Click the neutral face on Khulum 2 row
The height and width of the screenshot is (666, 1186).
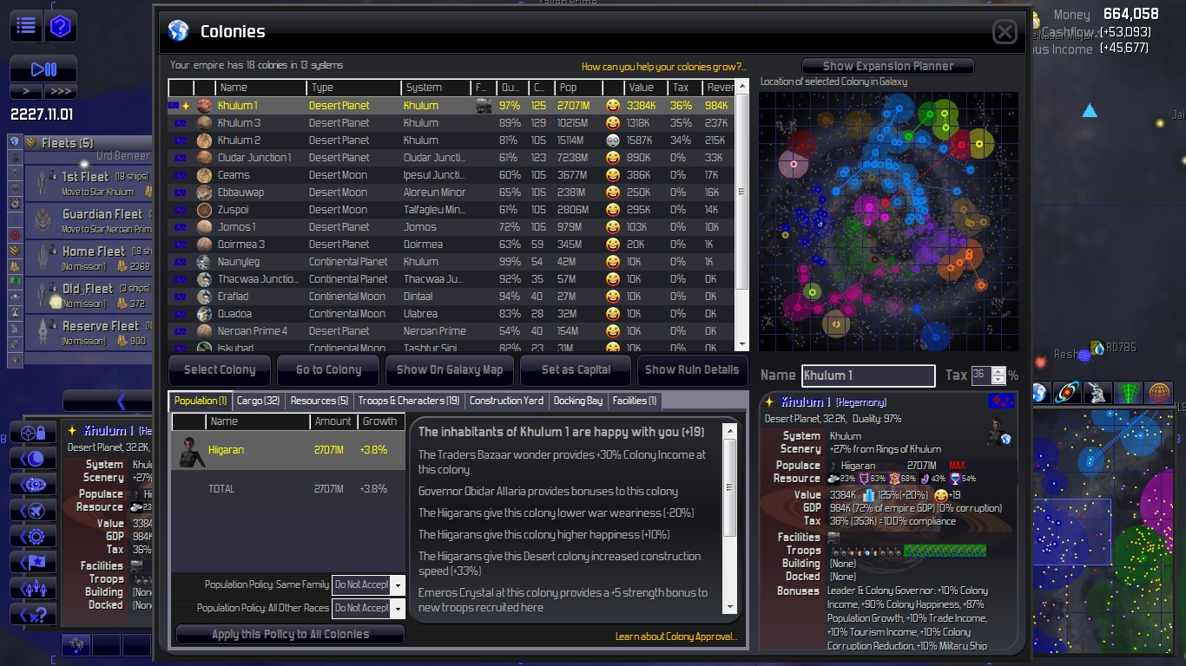point(613,140)
